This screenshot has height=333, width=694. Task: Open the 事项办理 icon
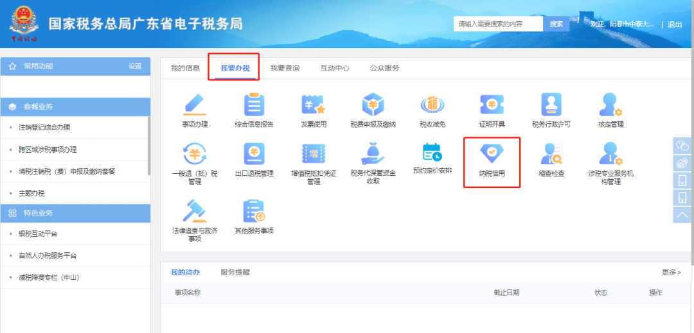[195, 105]
